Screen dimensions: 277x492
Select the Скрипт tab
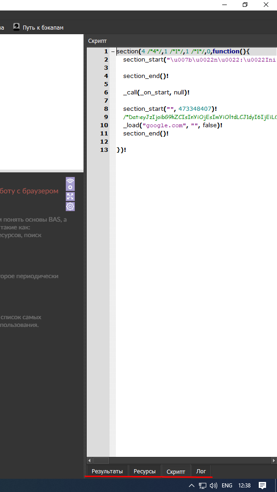tap(176, 471)
